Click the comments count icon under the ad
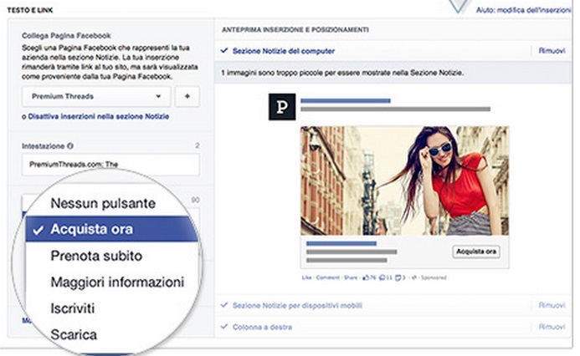Image resolution: width=580 pixels, height=356 pixels. coord(383,276)
